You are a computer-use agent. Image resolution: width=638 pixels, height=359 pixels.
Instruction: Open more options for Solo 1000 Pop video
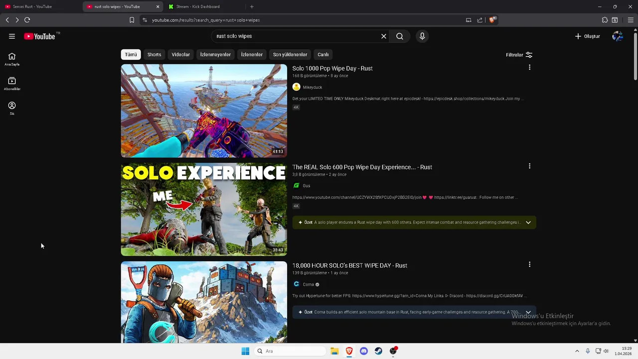click(529, 67)
